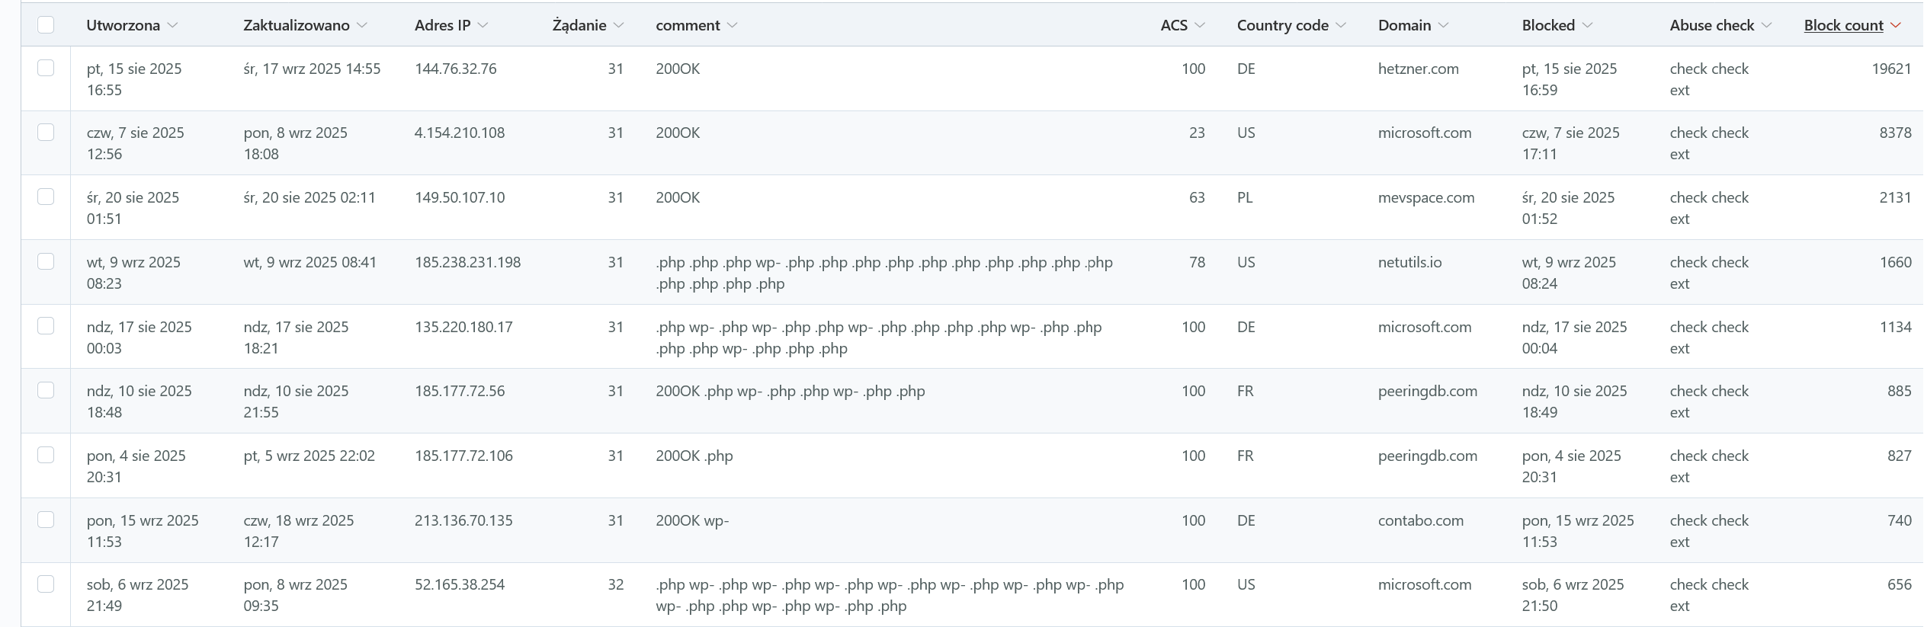Open the Country code column dropdown
Viewport: 1924px width, 627px height.
[x=1341, y=26]
